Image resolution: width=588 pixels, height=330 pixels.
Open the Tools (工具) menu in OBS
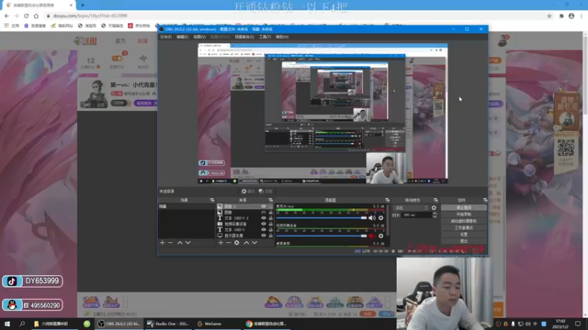[265, 37]
